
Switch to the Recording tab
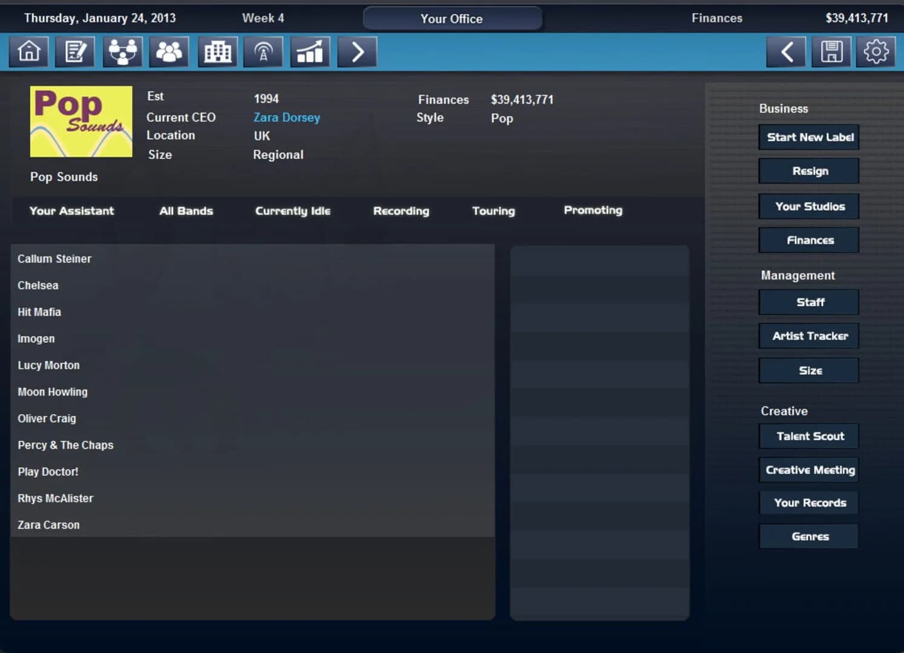401,211
